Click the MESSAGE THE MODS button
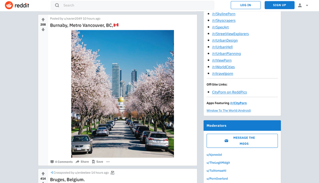The image size is (319, 183). (242, 140)
